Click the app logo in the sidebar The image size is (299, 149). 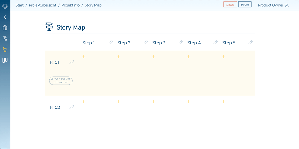click(5, 6)
